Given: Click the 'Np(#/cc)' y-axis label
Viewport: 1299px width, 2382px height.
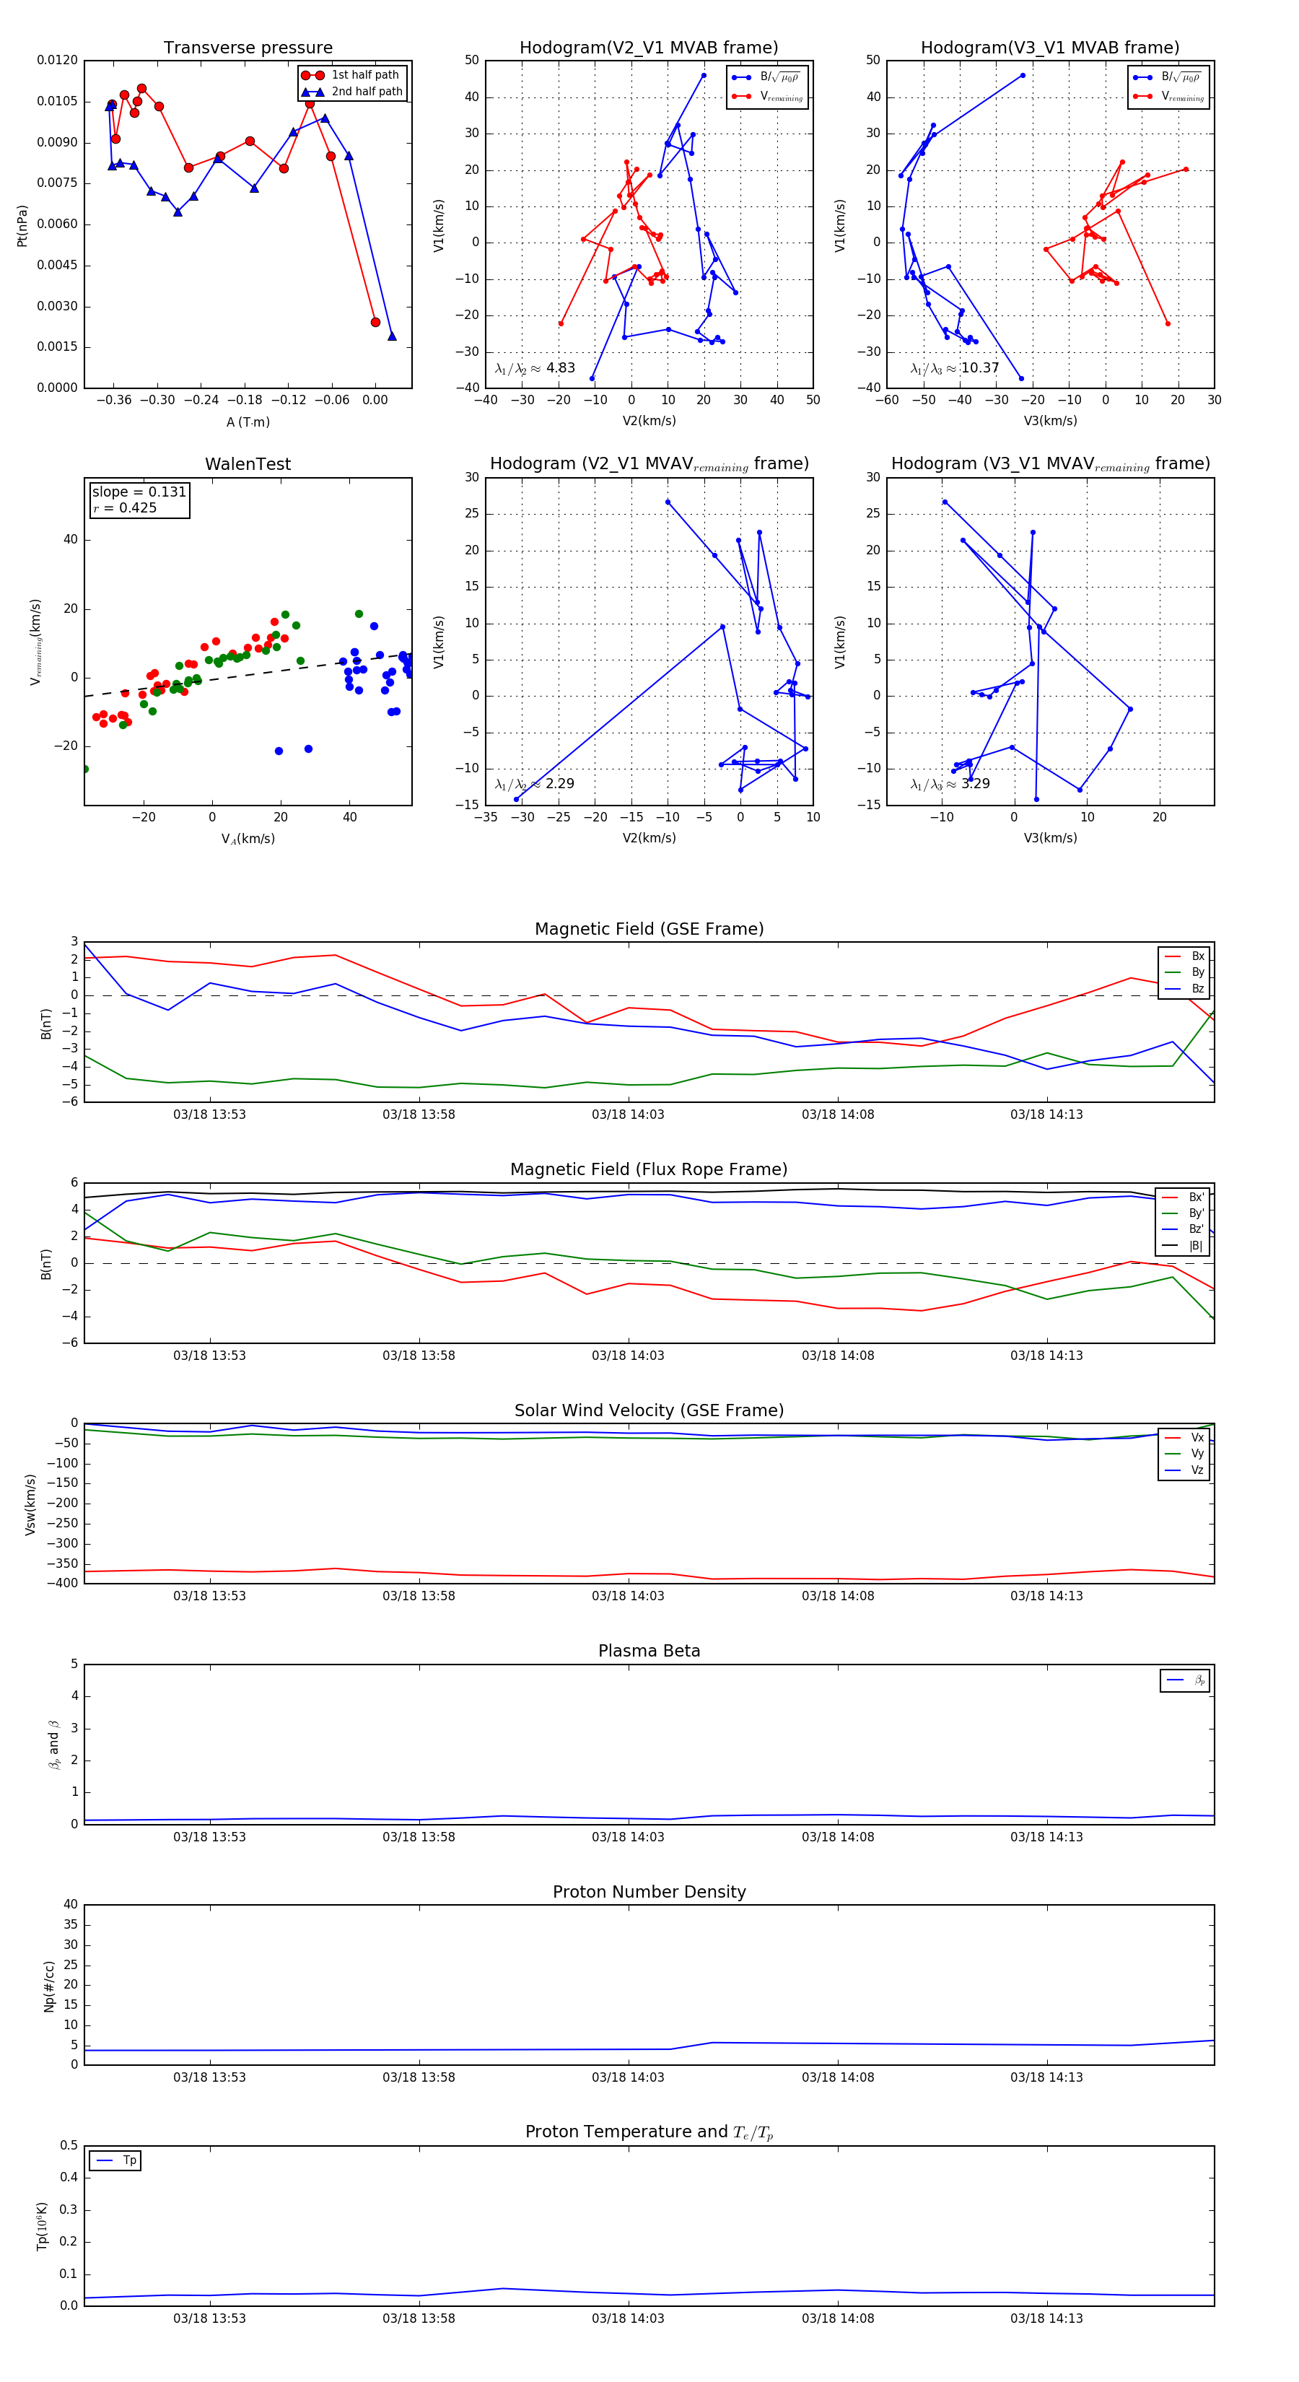Looking at the screenshot, I should pos(49,1986).
